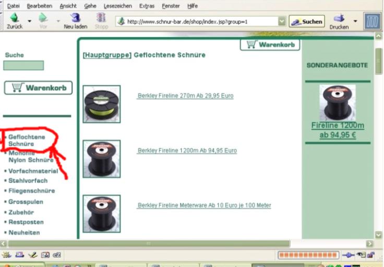Image resolution: width=384 pixels, height=267 pixels.
Task: Open the Ansicht menu
Action: click(68, 6)
